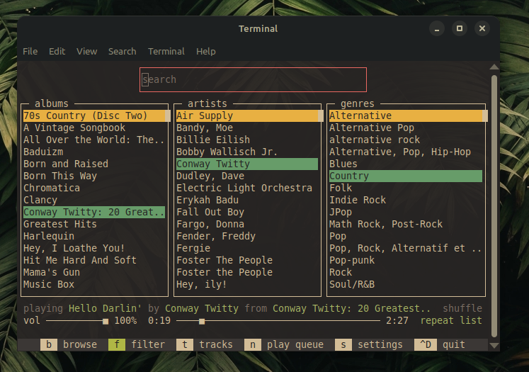
Task: Click the volume slider handle
Action: (x=106, y=321)
